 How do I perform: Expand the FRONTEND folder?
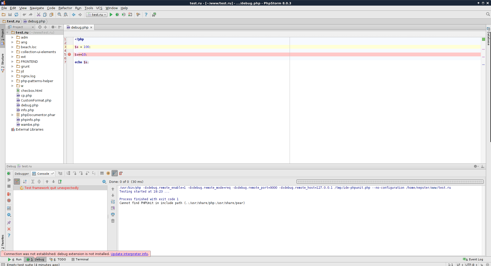12,61
